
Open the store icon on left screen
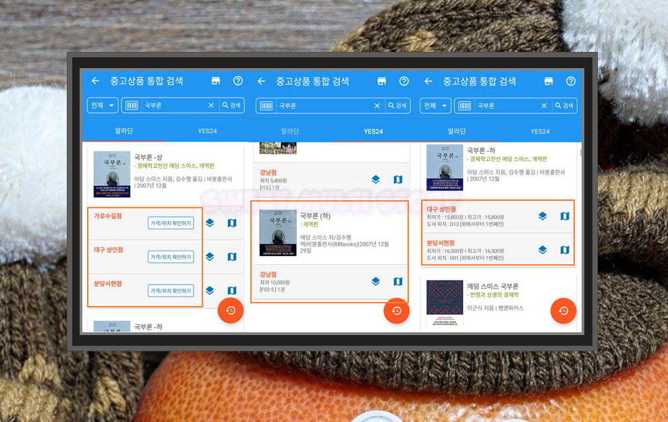tap(216, 81)
